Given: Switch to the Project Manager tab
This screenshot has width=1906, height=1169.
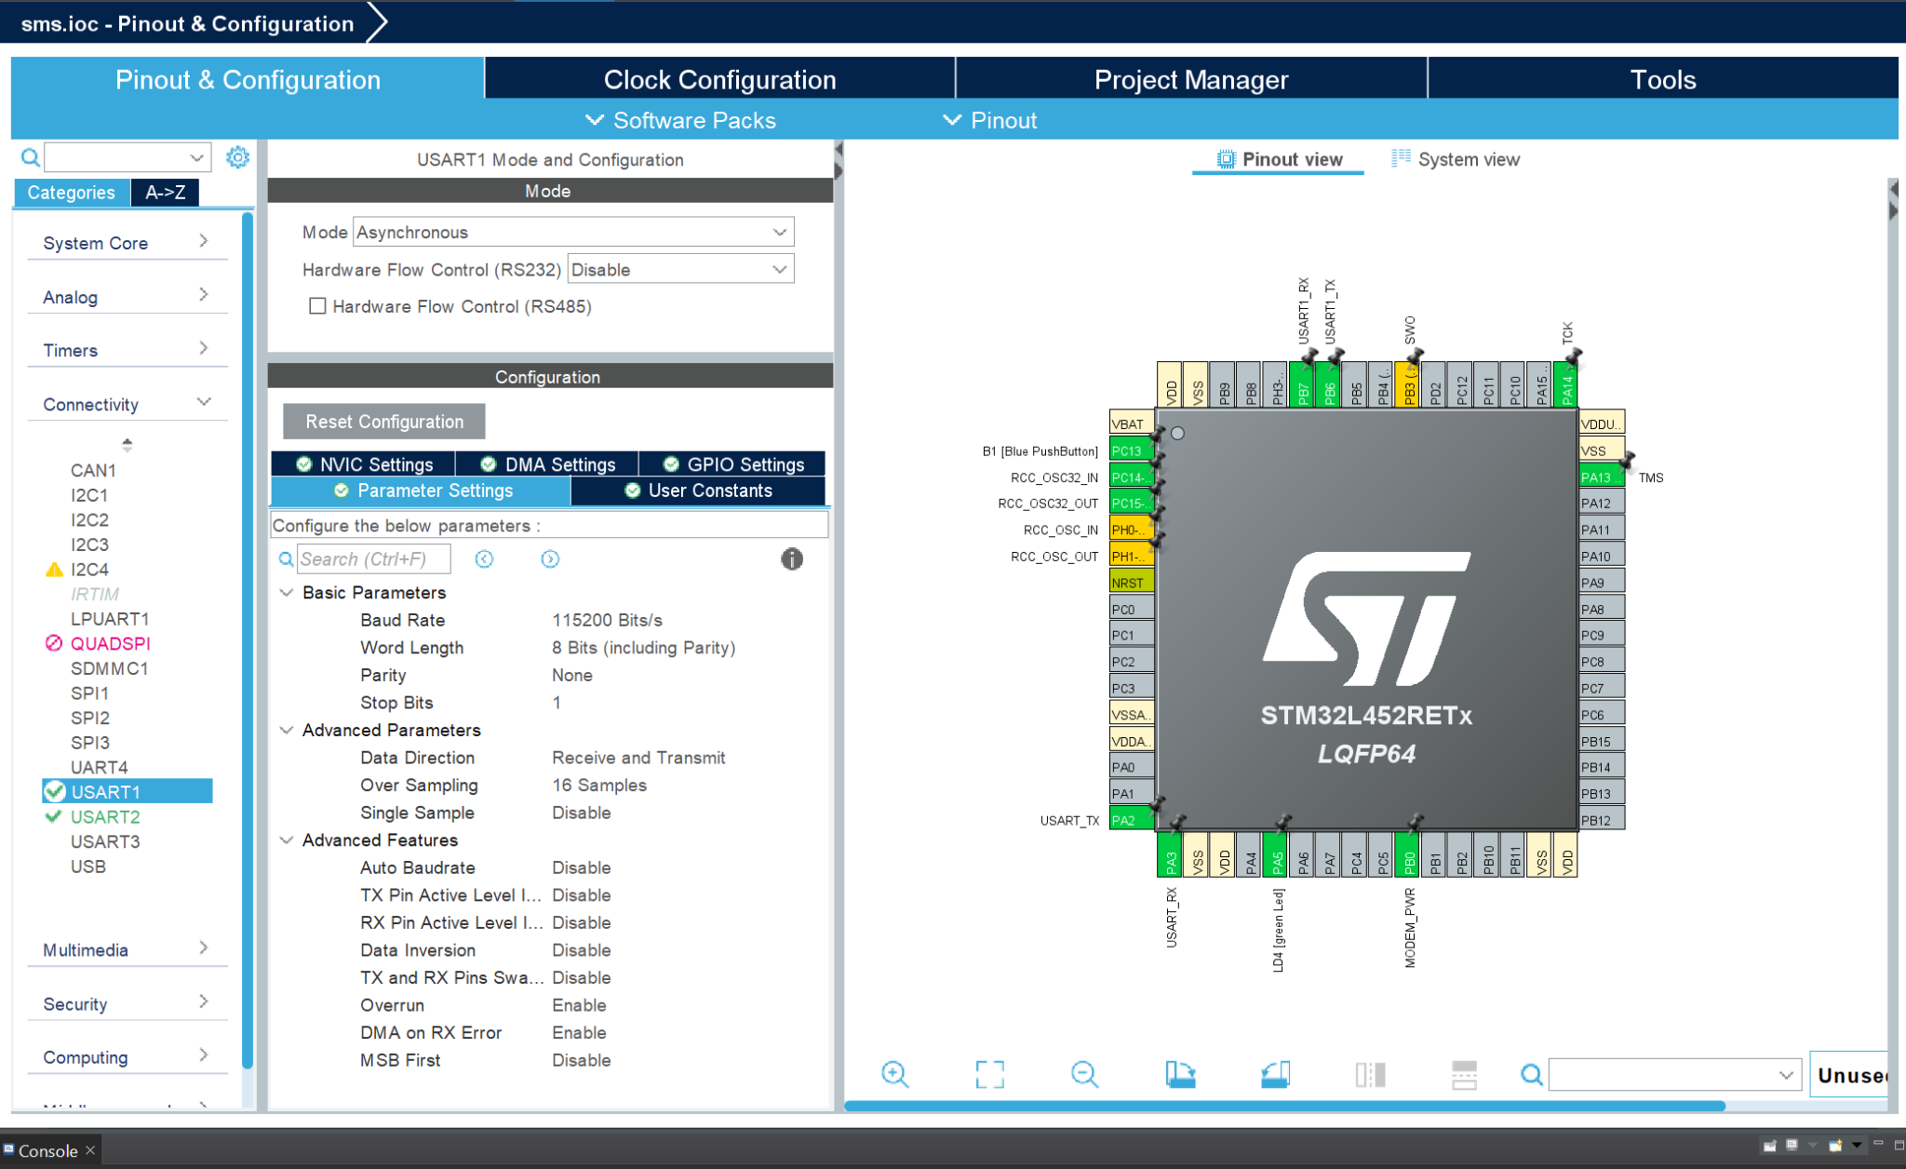Looking at the screenshot, I should tap(1191, 79).
